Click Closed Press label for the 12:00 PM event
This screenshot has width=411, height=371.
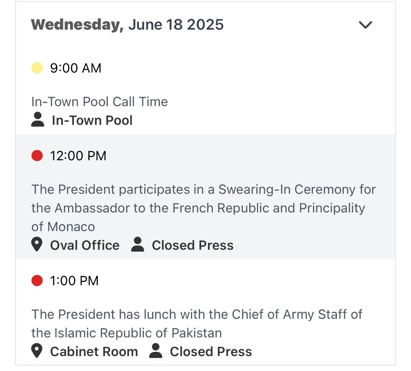tap(192, 245)
